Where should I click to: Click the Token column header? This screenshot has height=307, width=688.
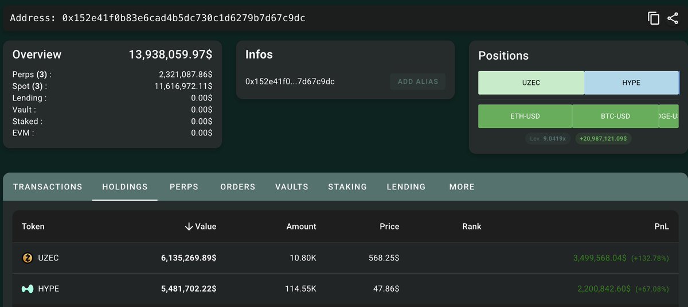coord(33,227)
